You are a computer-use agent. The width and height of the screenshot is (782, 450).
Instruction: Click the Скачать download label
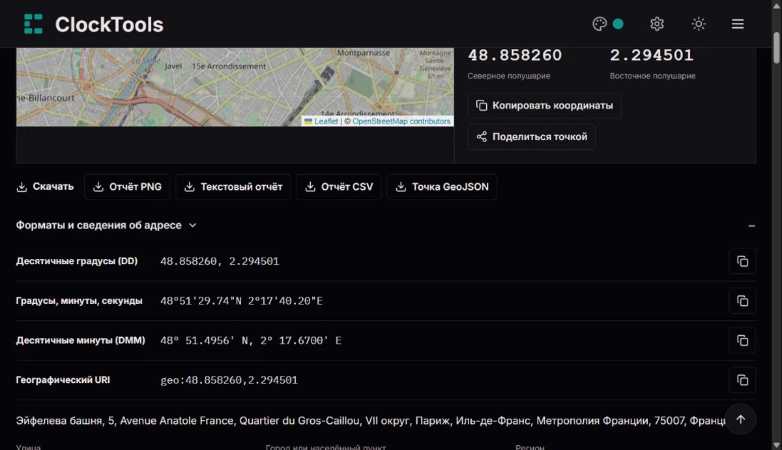point(45,187)
